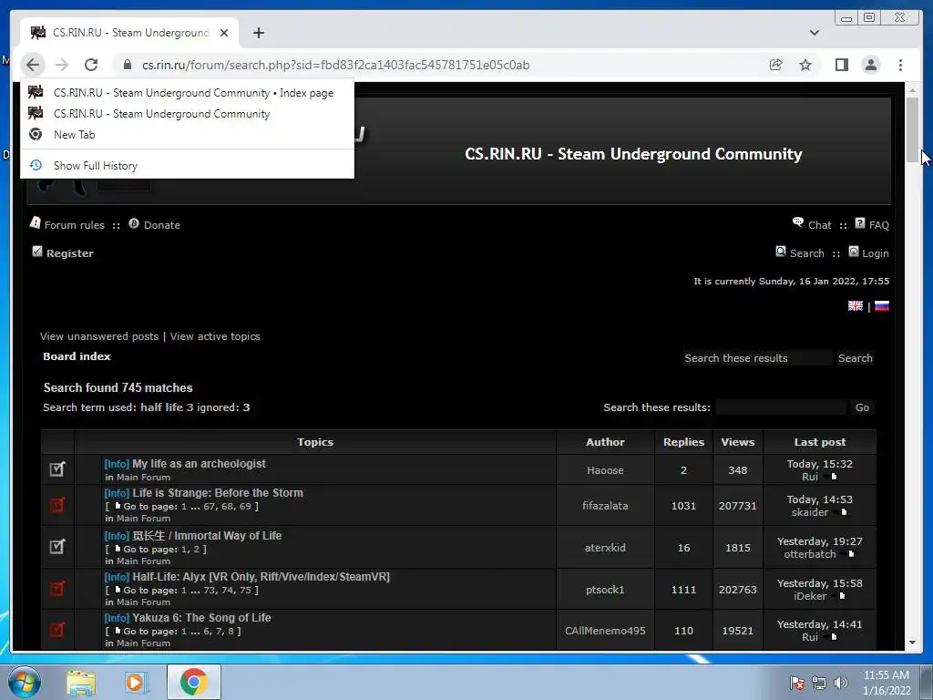Screen dimensions: 933x700
Task: Click the Register link
Action: (x=69, y=253)
